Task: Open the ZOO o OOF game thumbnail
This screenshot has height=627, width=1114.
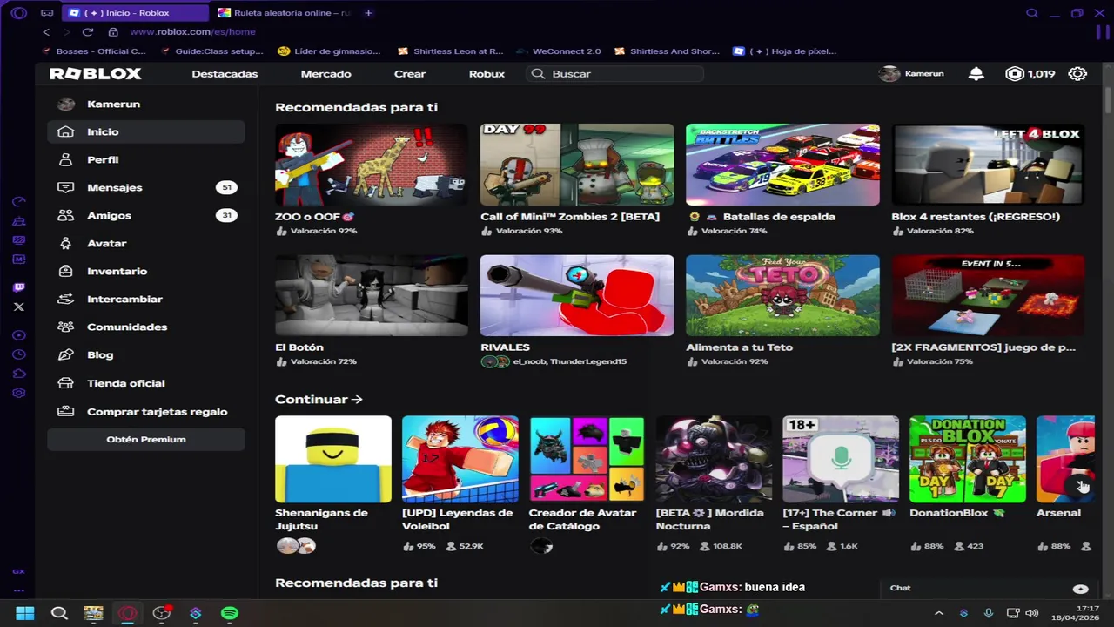Action: pos(372,165)
